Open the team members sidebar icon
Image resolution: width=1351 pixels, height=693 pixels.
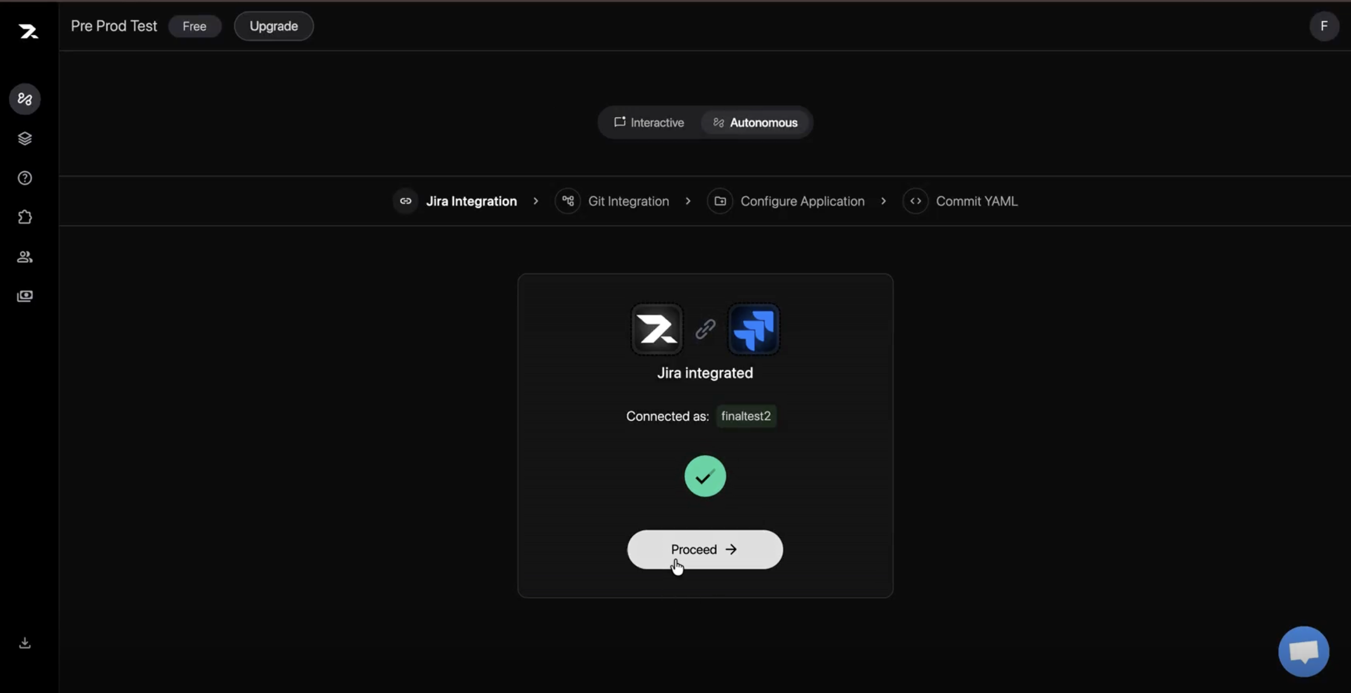(24, 257)
